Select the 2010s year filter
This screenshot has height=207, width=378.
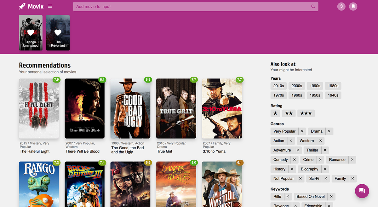279,86
